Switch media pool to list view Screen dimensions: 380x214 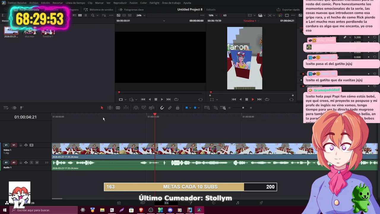pyautogui.click(x=85, y=15)
